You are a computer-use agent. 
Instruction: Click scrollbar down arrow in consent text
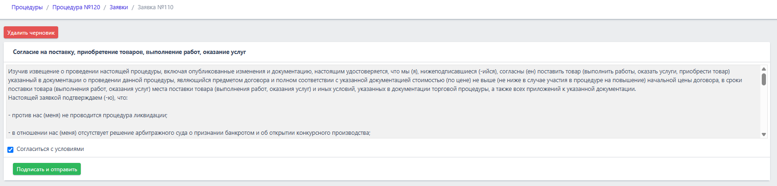tap(764, 134)
